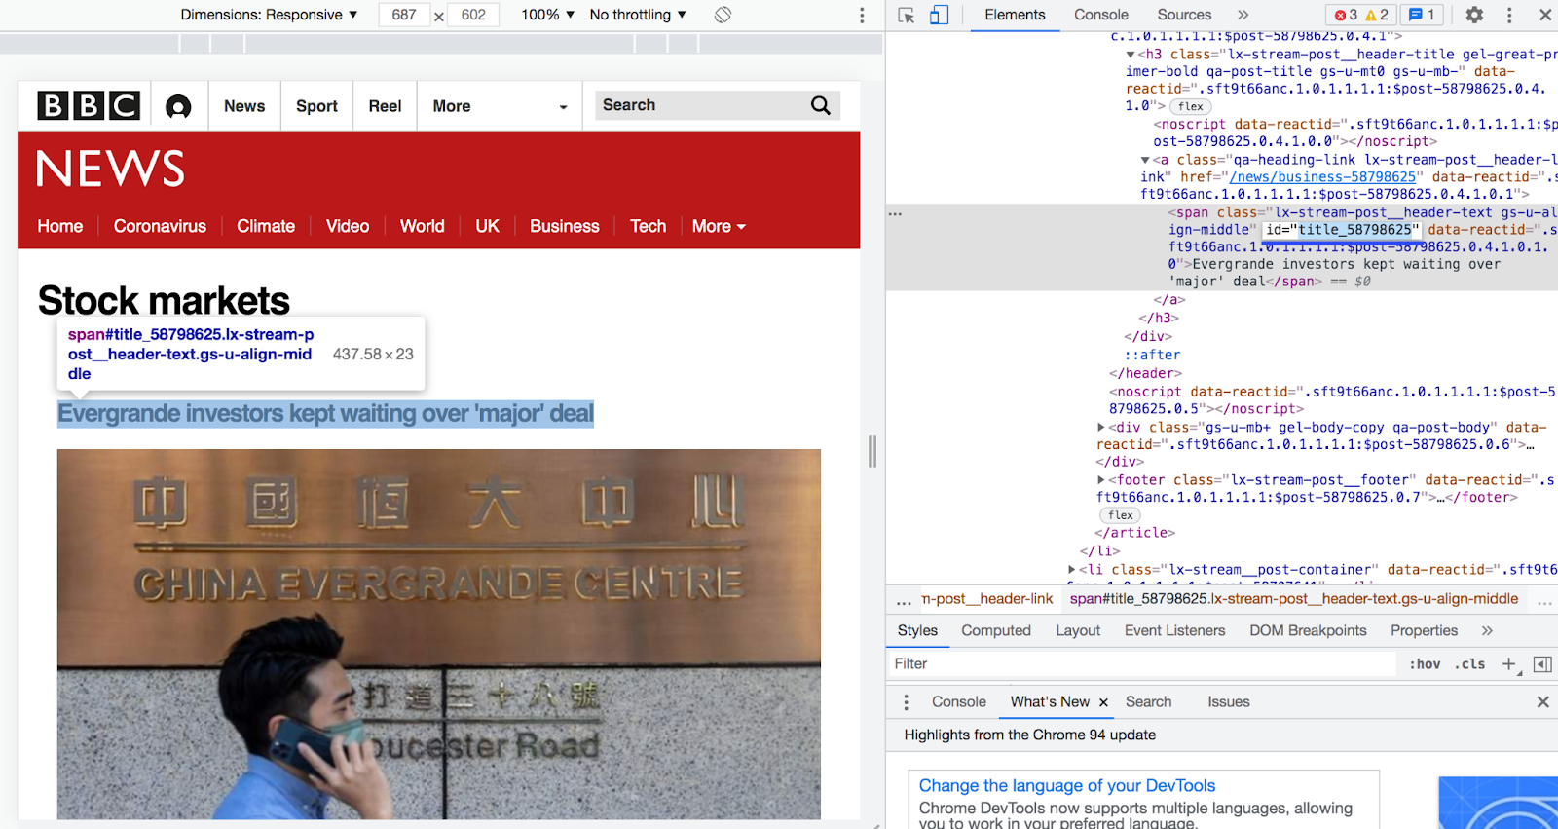This screenshot has width=1558, height=829.
Task: Expand the gel-body-copy div node
Action: coord(1100,428)
